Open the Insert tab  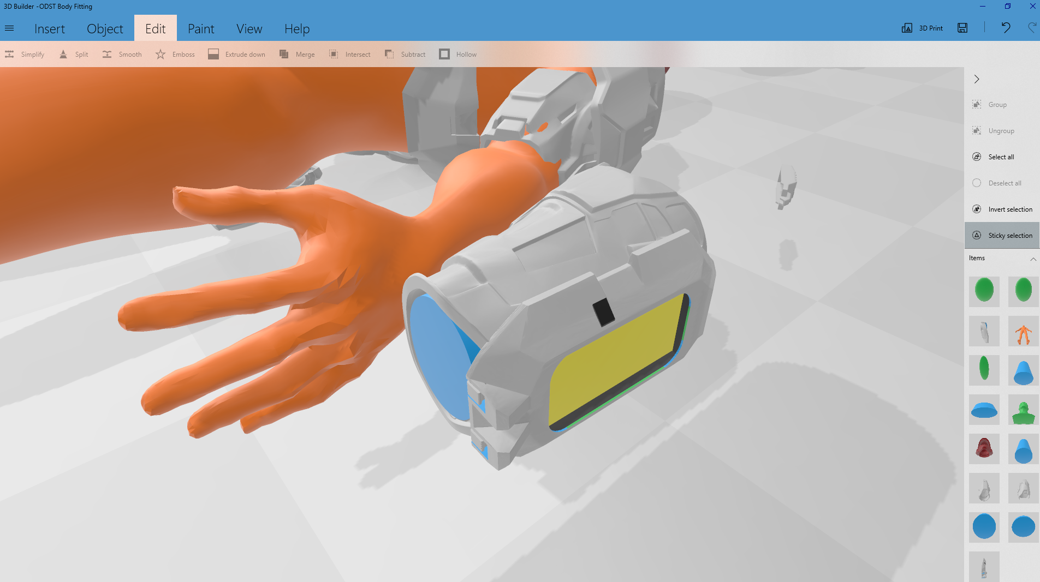pos(49,28)
